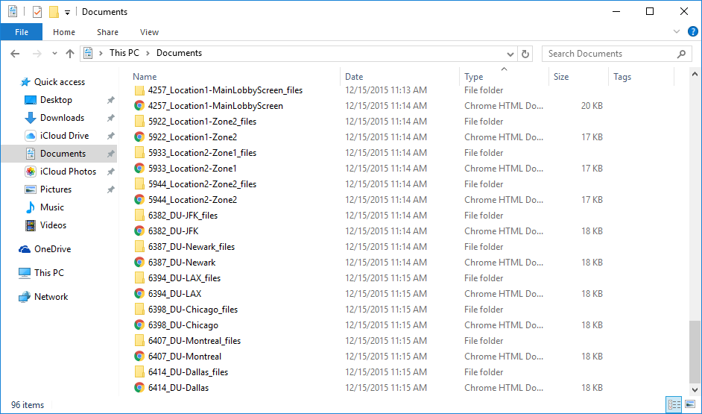The image size is (702, 414).
Task: Open the Help question mark icon
Action: (x=692, y=32)
